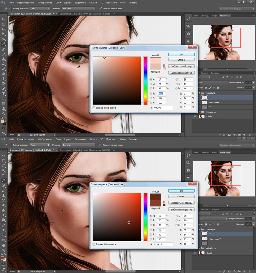Click the hex field showing fcd2c1

pyautogui.click(x=163, y=108)
